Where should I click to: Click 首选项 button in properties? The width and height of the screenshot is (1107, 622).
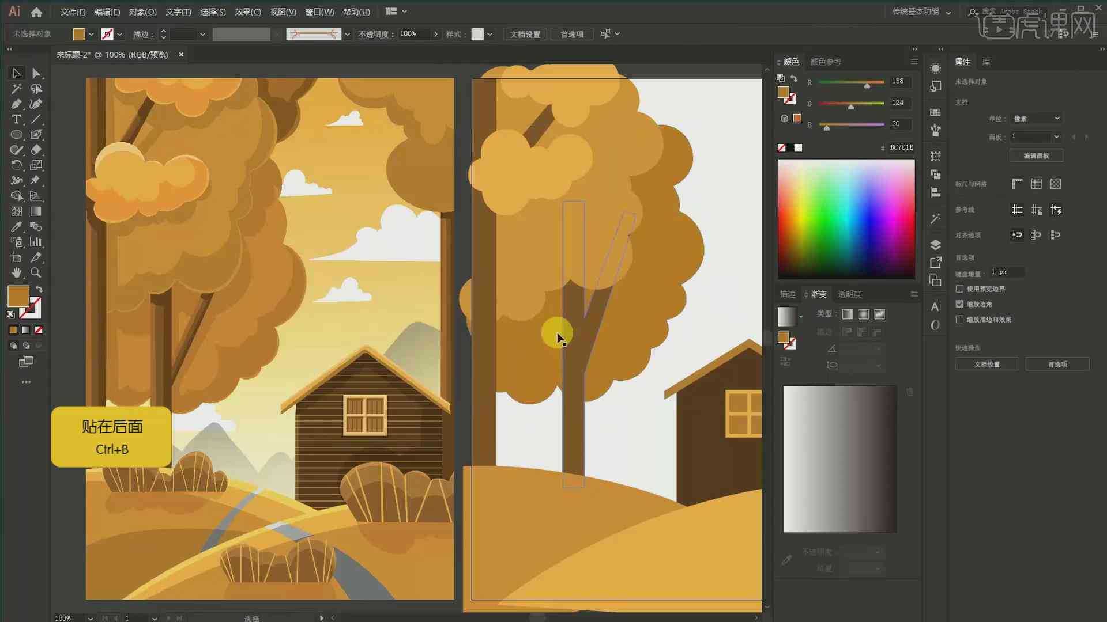pyautogui.click(x=1060, y=365)
